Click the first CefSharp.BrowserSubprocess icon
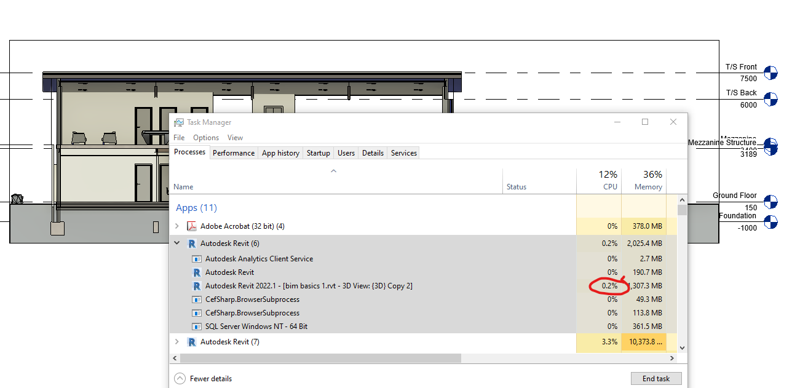Screen dimensions: 792x388 click(197, 299)
